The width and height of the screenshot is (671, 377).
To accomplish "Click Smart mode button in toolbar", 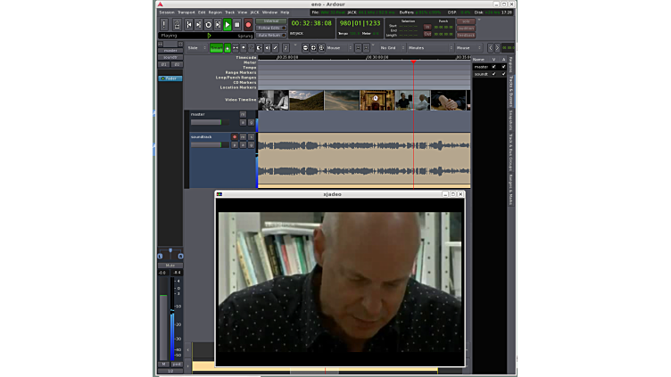I will pyautogui.click(x=216, y=47).
